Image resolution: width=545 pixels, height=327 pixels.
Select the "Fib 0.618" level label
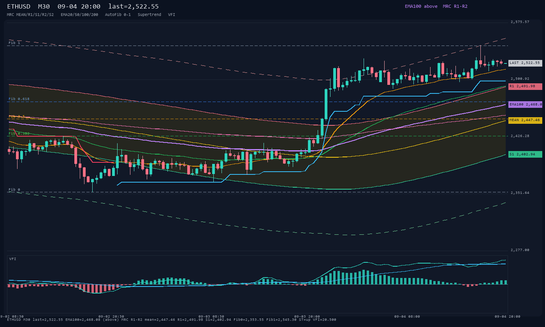coord(19,99)
